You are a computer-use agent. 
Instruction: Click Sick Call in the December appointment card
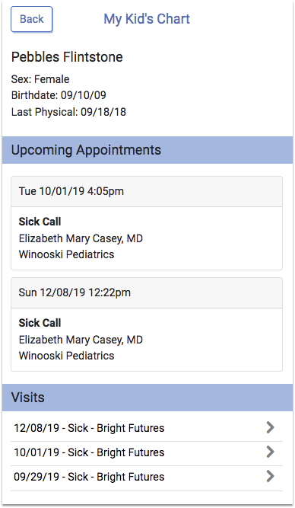point(40,323)
